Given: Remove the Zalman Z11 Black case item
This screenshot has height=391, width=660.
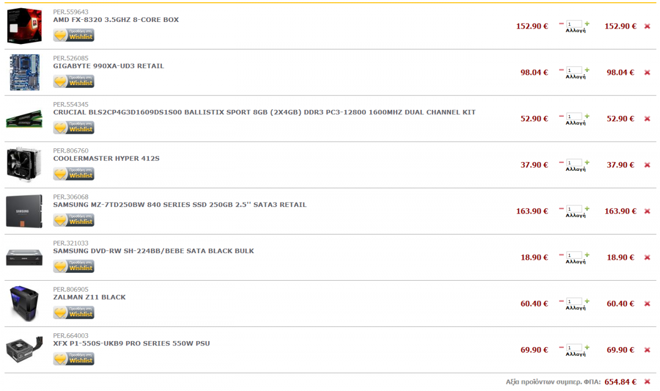Looking at the screenshot, I should pos(647,304).
